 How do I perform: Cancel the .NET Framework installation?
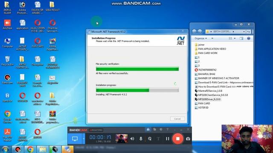(x=177, y=119)
